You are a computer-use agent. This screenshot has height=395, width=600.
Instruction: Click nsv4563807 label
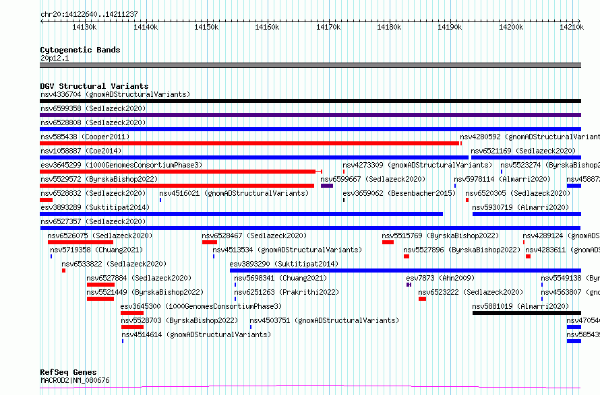(570, 292)
